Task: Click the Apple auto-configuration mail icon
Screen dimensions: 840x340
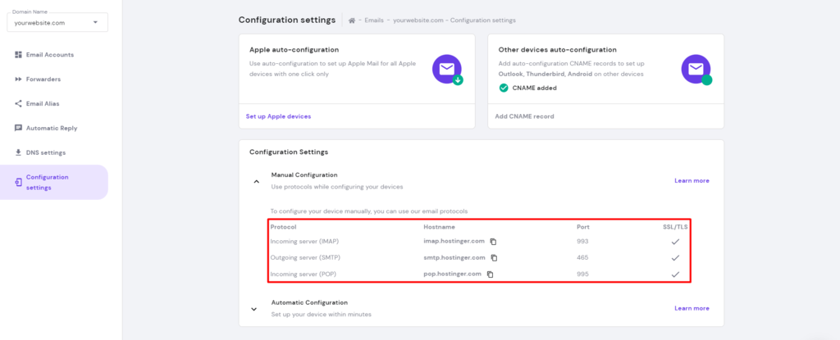Action: coord(447,70)
